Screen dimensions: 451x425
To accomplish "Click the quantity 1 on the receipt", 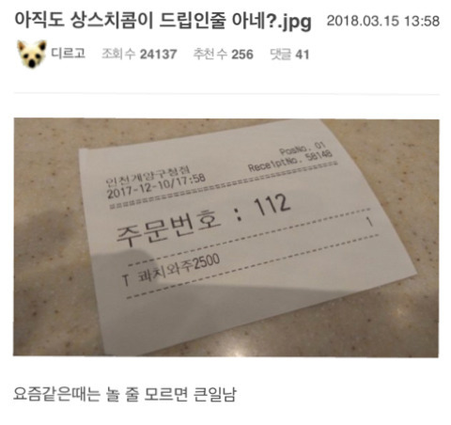I will click(x=370, y=222).
